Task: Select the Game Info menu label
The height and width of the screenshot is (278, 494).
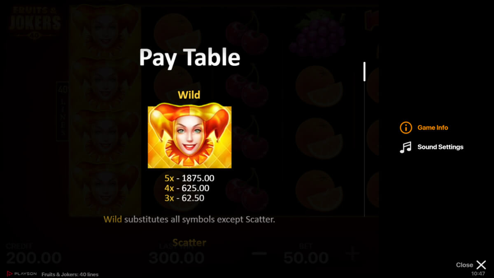Action: (433, 128)
